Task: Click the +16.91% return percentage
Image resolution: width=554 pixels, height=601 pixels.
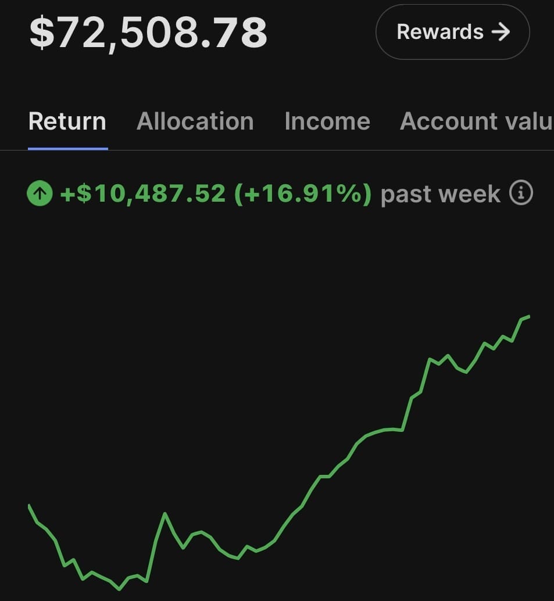Action: tap(302, 194)
